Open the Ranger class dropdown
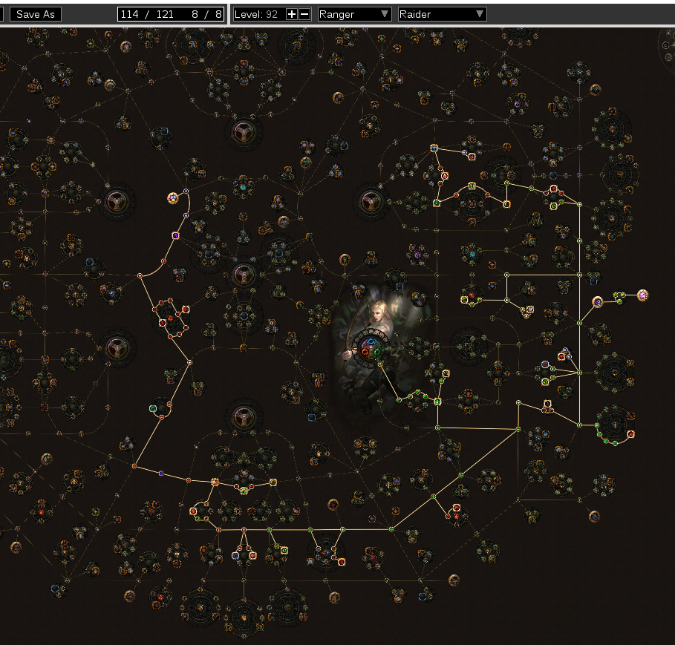 pyautogui.click(x=354, y=14)
